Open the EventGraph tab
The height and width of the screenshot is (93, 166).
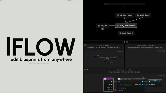point(117,72)
